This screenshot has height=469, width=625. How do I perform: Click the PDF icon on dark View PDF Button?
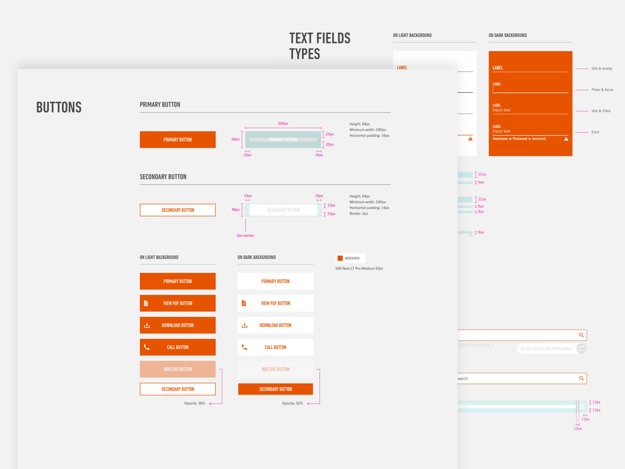pyautogui.click(x=245, y=303)
